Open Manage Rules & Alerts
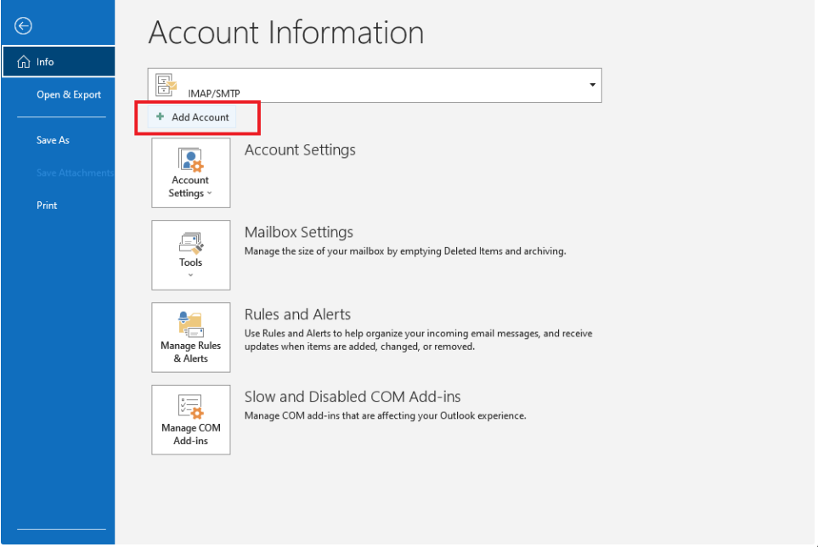 pyautogui.click(x=191, y=337)
